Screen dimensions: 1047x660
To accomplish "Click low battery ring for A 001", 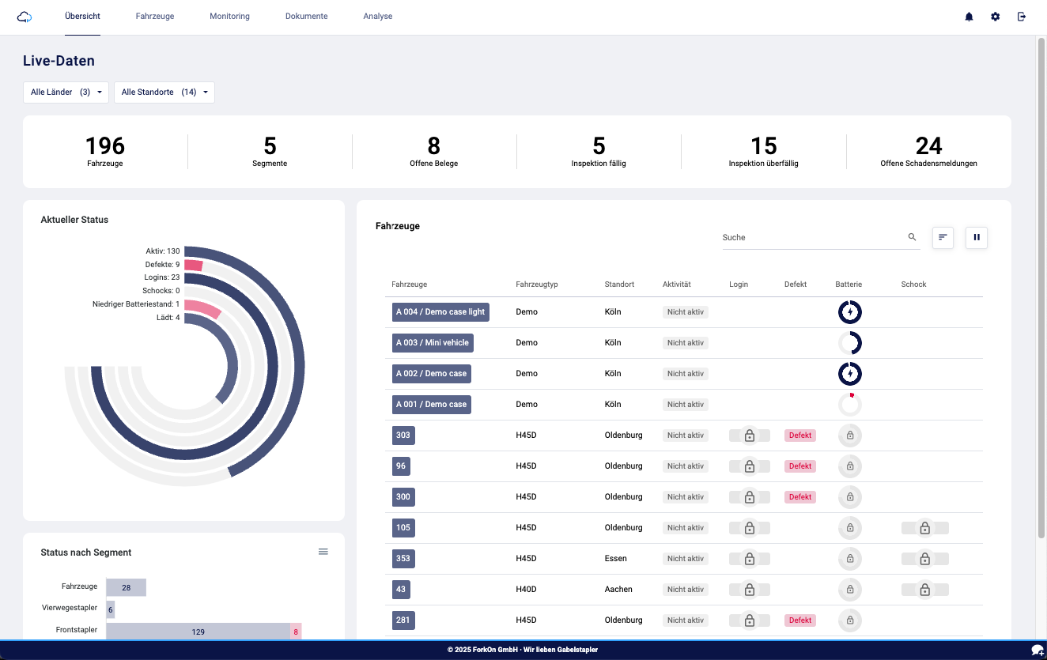I will click(850, 405).
